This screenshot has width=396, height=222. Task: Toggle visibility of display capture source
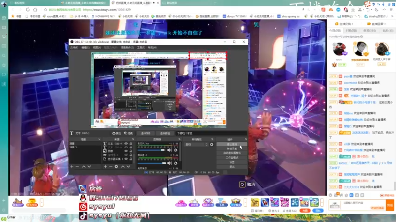(x=126, y=159)
